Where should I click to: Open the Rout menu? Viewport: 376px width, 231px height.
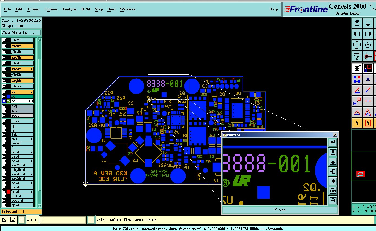point(111,9)
